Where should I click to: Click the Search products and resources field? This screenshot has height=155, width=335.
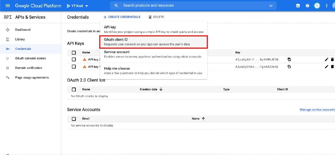pyautogui.click(x=193, y=6)
